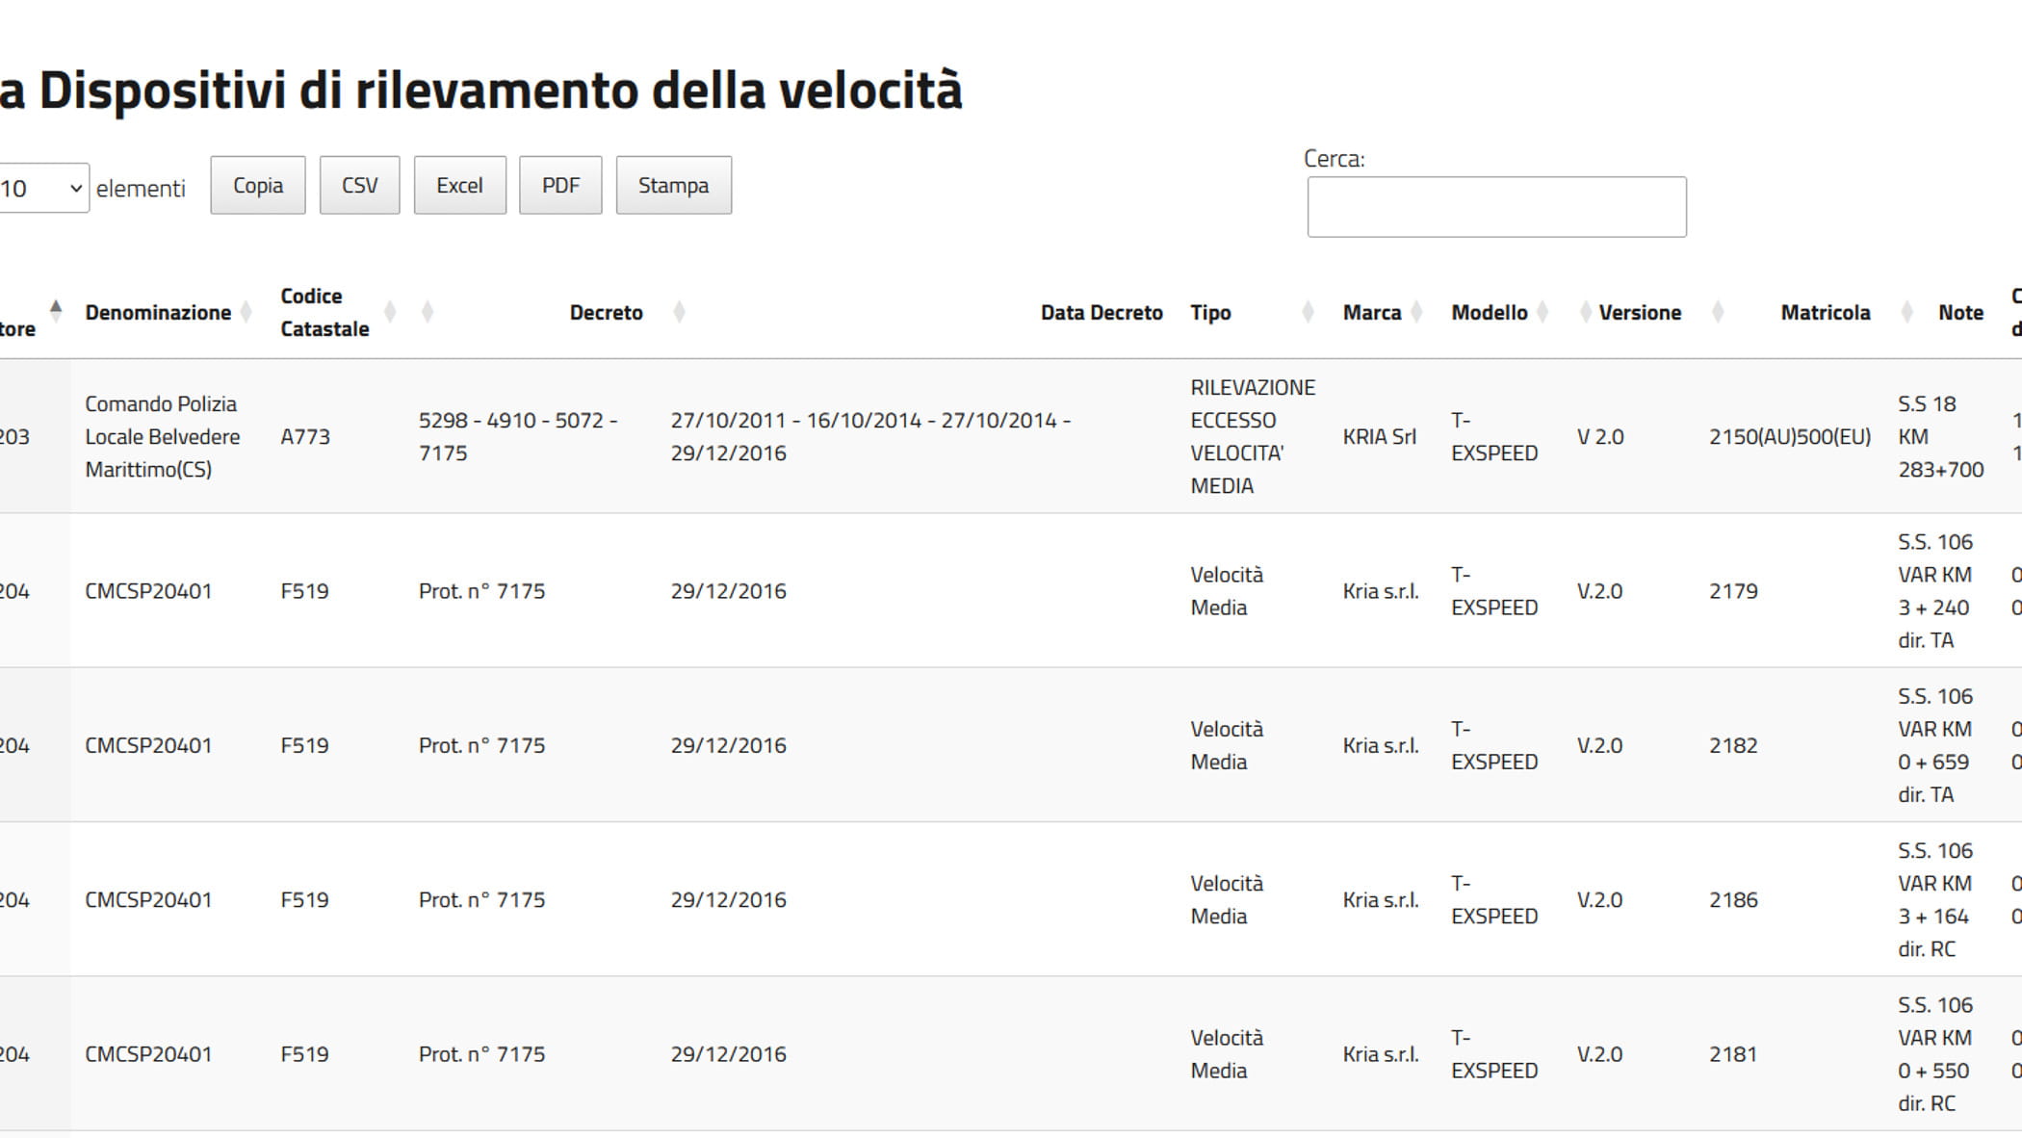Sort table by Matricola column header
This screenshot has height=1138, width=2022.
[x=1825, y=312]
